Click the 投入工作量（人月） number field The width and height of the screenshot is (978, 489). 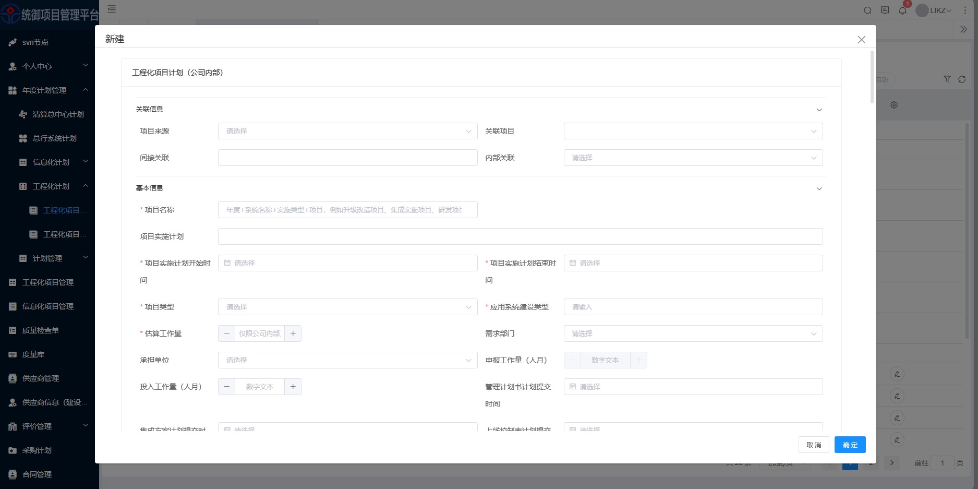click(x=260, y=387)
